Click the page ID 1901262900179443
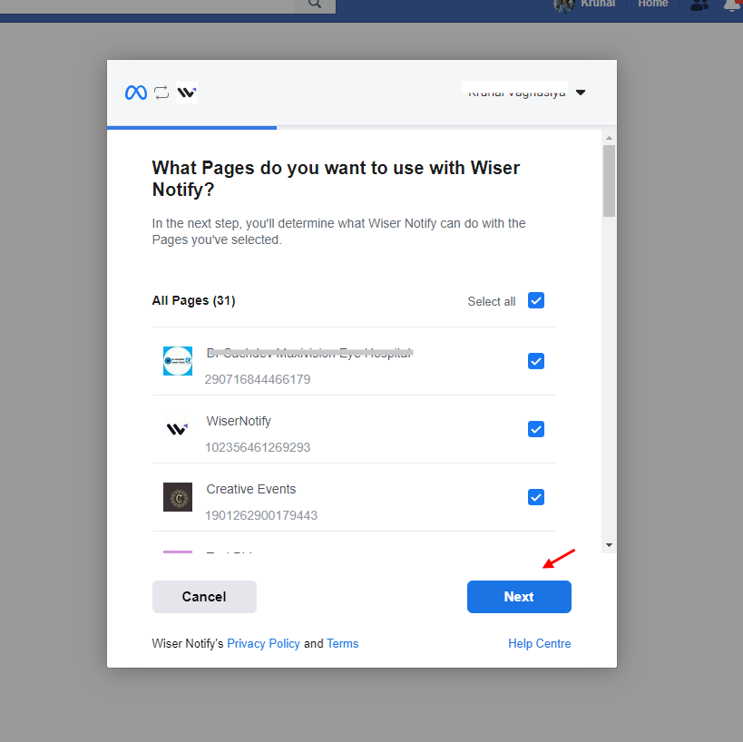 click(x=261, y=515)
